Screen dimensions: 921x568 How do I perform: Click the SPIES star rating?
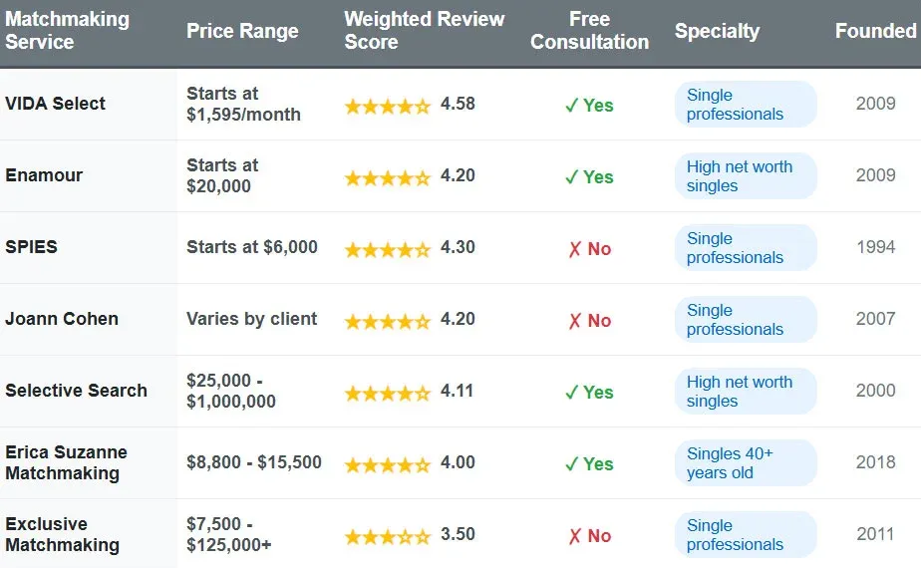[388, 249]
